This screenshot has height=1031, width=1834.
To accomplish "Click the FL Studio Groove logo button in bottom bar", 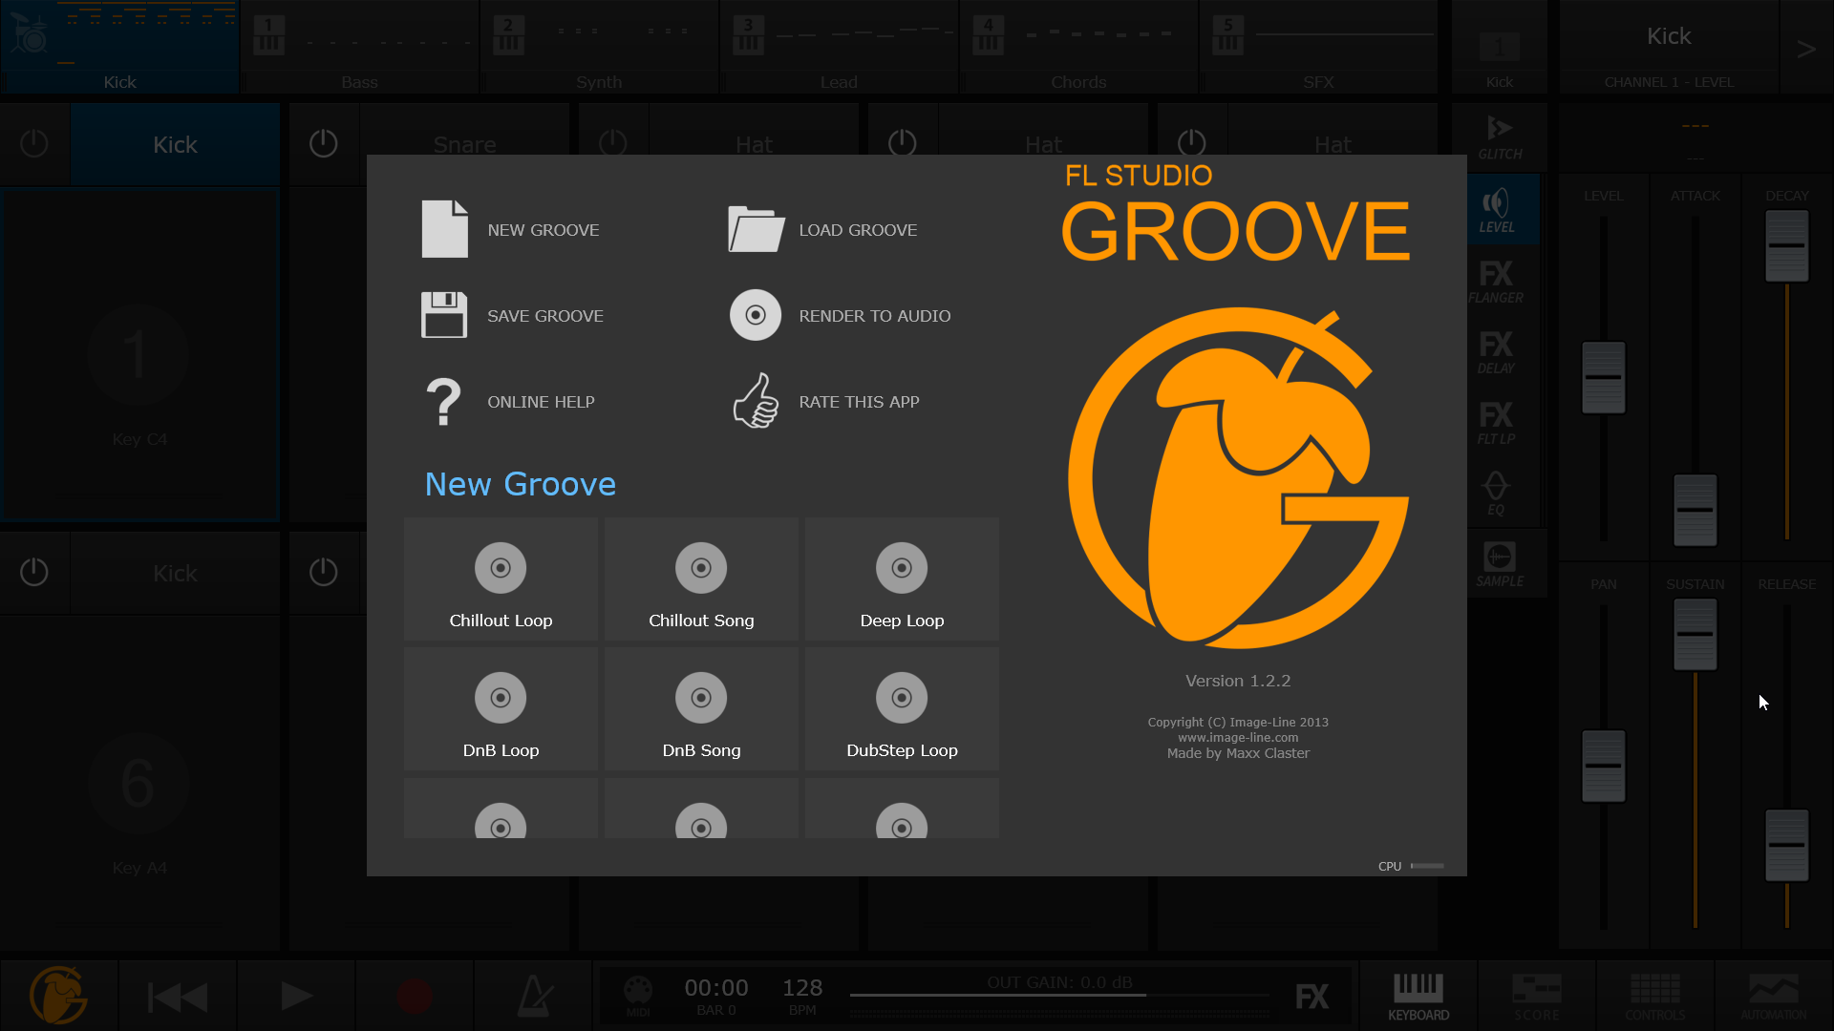I will (x=59, y=995).
